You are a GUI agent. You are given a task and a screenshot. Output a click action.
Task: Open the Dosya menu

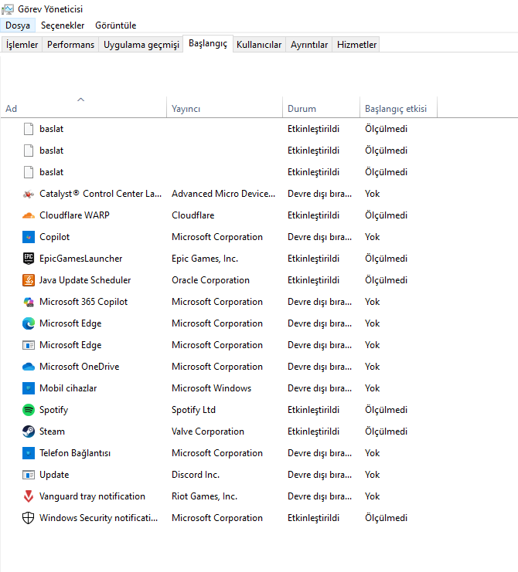coord(18,25)
